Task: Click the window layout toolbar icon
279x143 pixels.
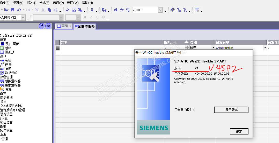Action: click(197, 10)
